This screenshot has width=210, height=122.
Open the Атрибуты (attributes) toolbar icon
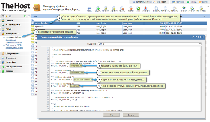pos(114,9)
